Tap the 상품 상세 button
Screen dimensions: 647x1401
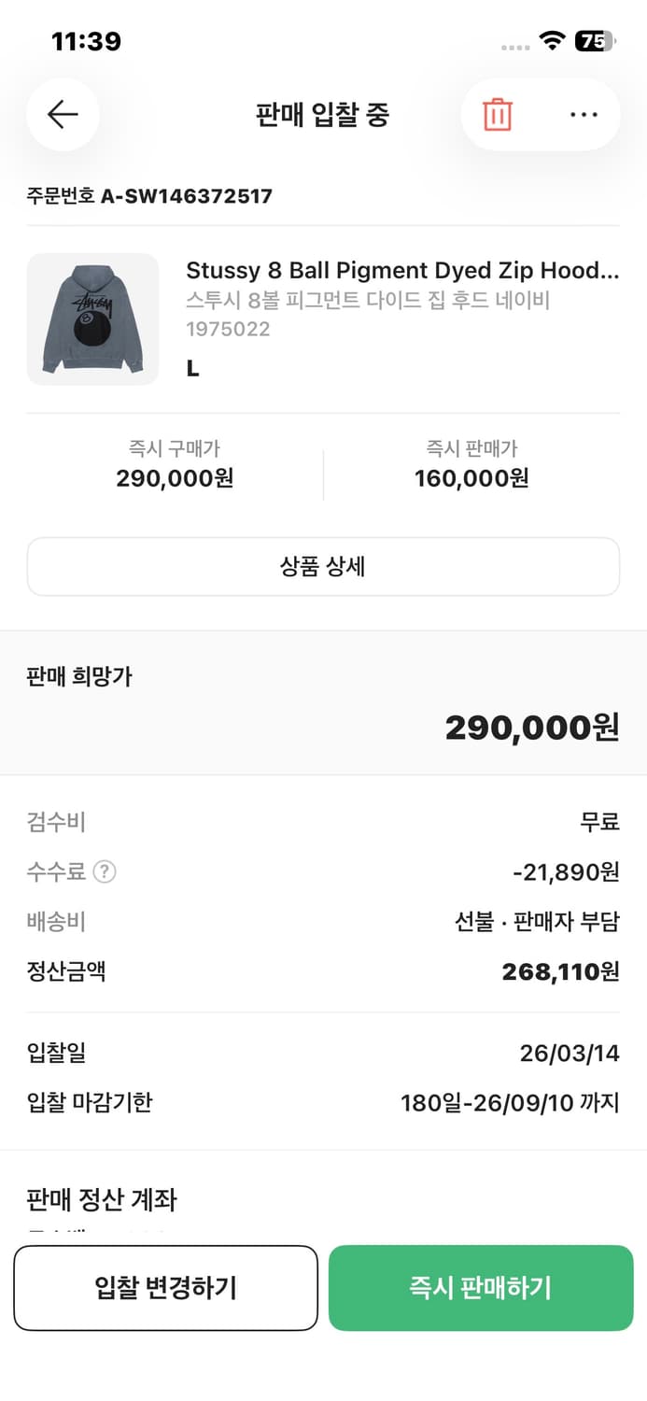click(x=323, y=567)
